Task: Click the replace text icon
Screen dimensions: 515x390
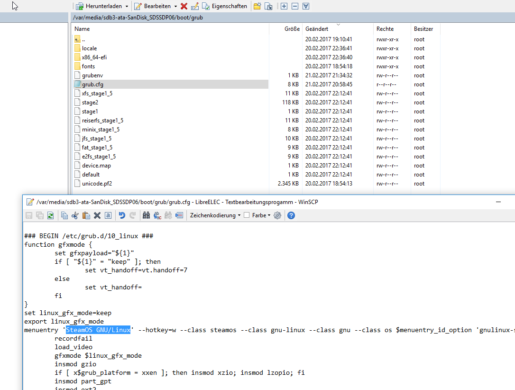Action: [157, 215]
